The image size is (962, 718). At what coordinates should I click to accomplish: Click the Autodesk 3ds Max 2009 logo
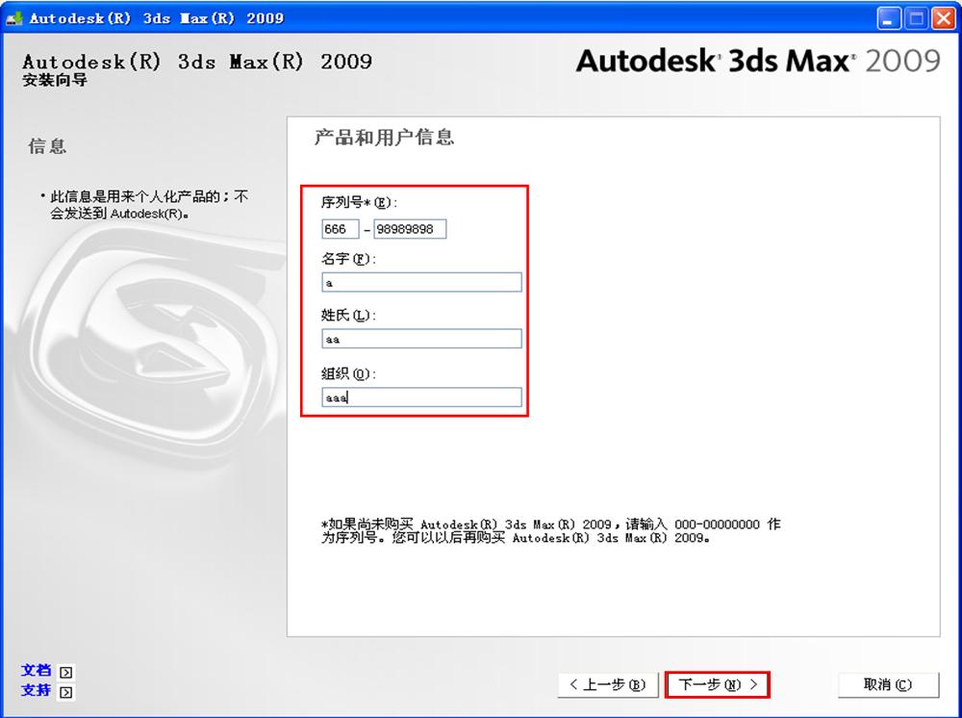[x=758, y=61]
